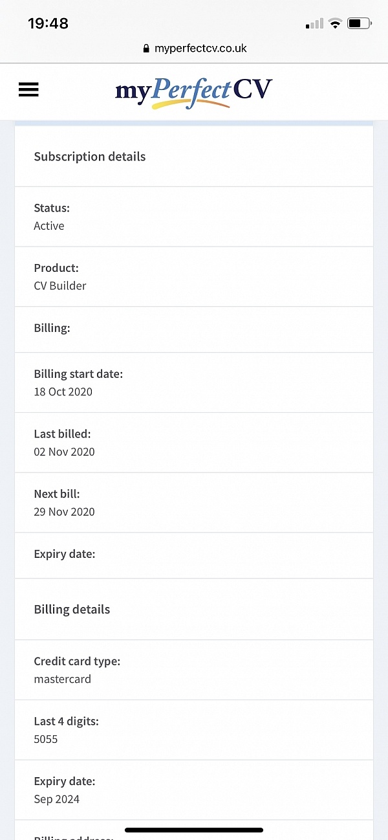The width and height of the screenshot is (388, 840).
Task: Click the Billing start date row
Action: click(x=193, y=382)
